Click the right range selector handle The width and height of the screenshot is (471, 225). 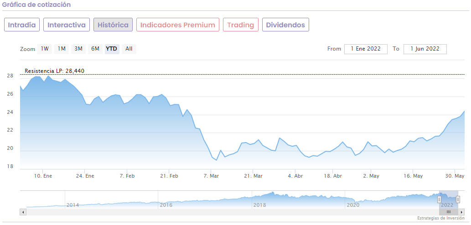(458, 199)
